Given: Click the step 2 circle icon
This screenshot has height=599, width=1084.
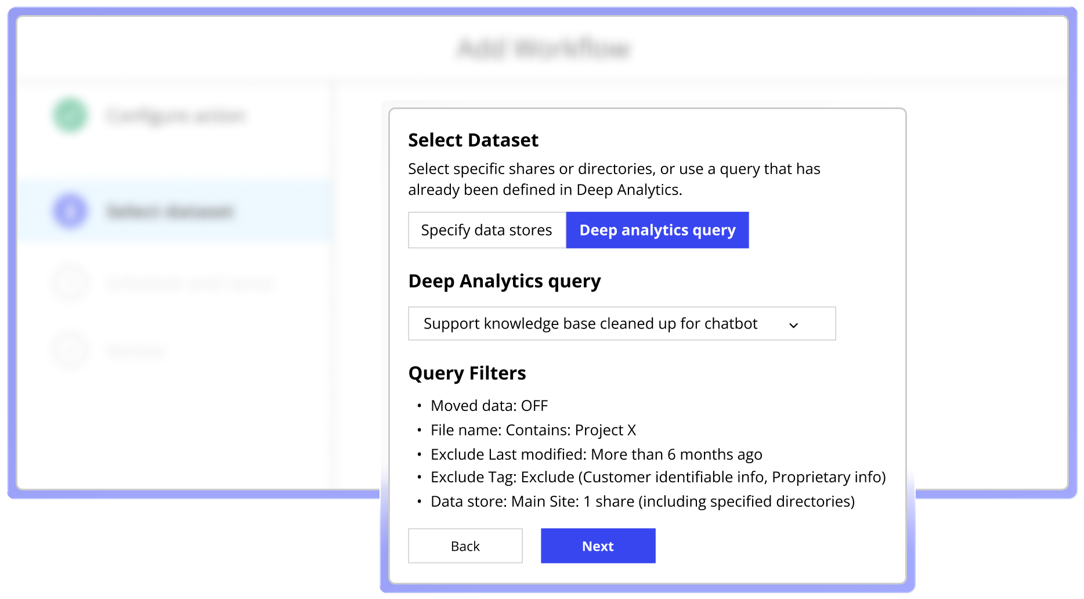Looking at the screenshot, I should pos(70,211).
